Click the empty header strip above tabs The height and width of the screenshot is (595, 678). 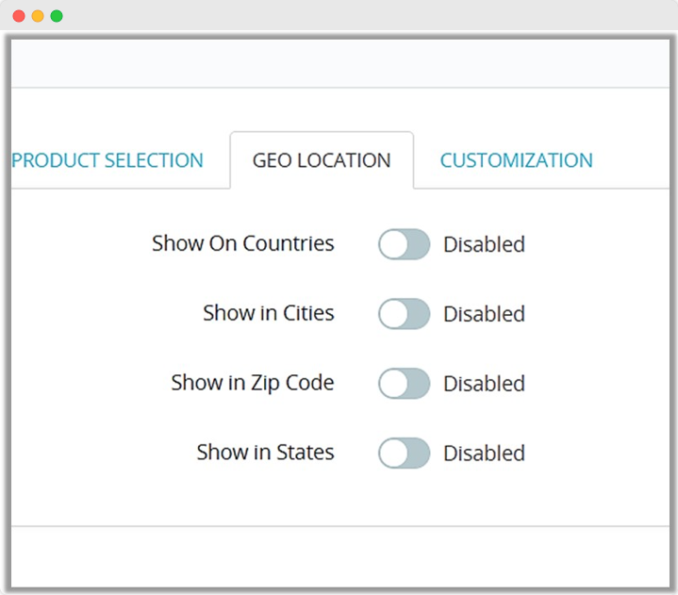point(339,63)
